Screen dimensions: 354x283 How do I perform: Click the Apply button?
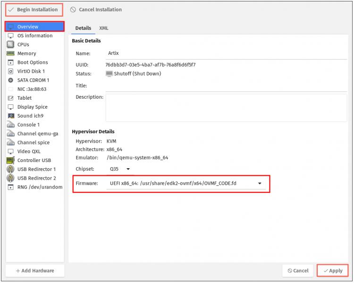click(x=333, y=271)
